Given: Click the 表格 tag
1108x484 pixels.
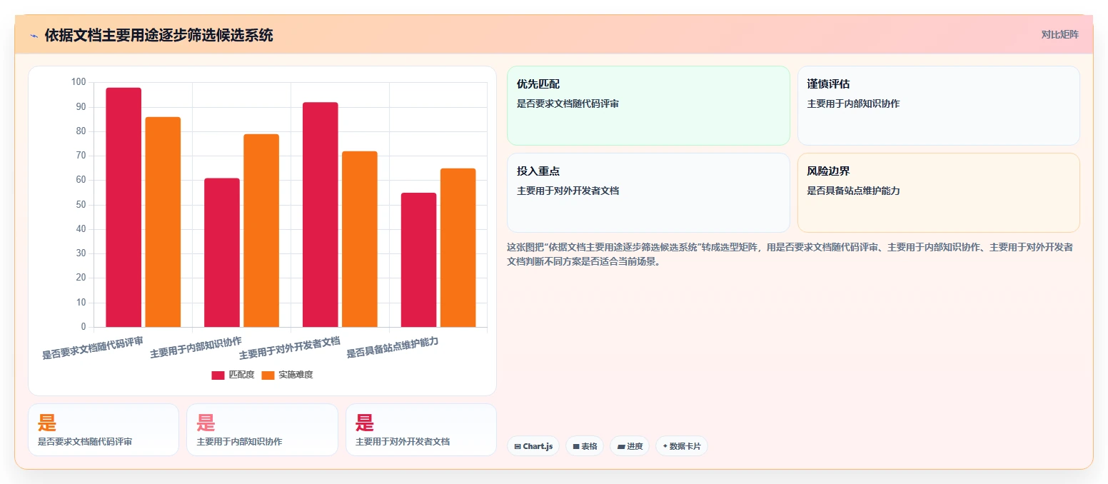Looking at the screenshot, I should [585, 446].
